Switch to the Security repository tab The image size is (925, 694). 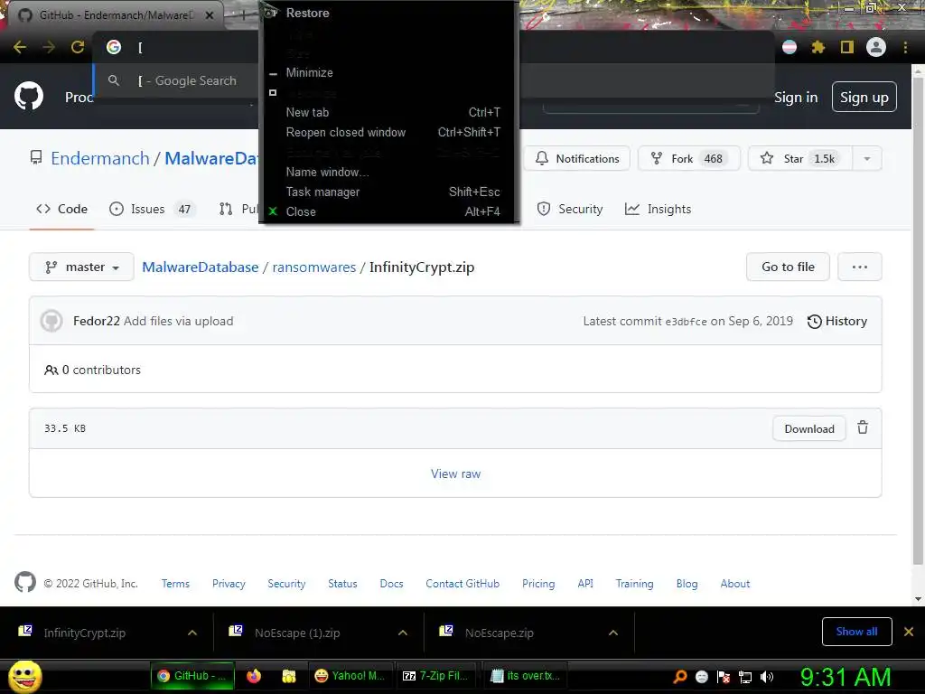click(570, 209)
